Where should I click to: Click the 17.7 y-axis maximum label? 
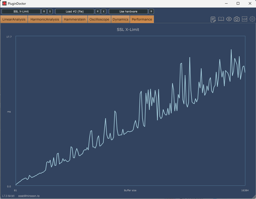coord(9,37)
